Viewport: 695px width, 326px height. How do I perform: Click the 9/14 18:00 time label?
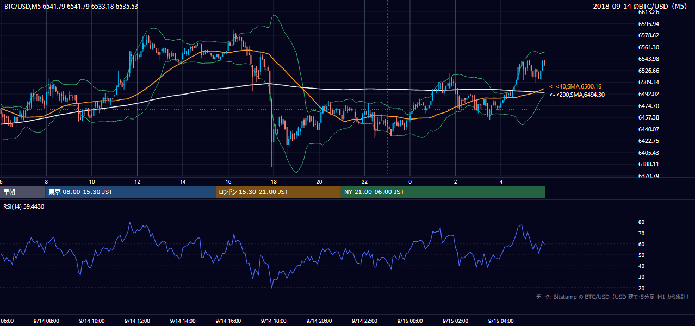[x=274, y=321]
